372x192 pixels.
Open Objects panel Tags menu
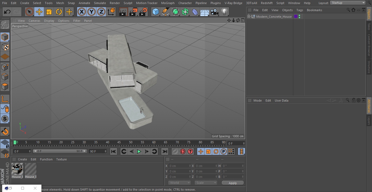(300, 10)
